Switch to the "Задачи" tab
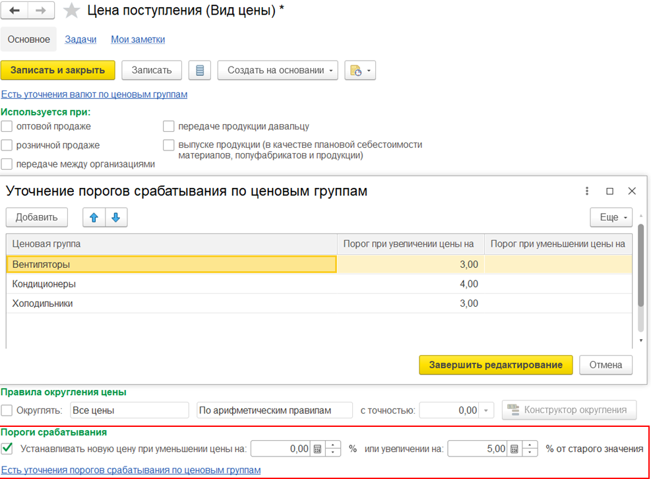Viewport: 651px width, 479px height. pos(80,40)
